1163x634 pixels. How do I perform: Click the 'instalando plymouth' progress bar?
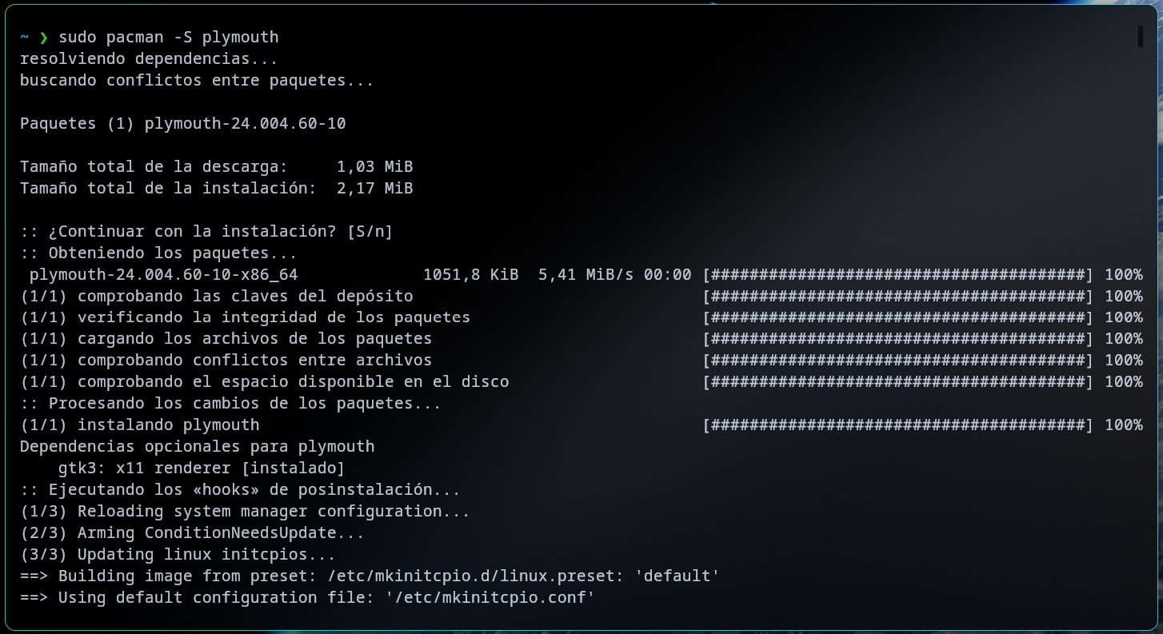(897, 425)
